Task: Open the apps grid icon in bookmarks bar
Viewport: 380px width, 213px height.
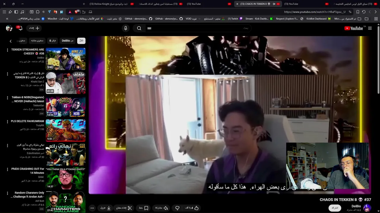Action: click(376, 19)
